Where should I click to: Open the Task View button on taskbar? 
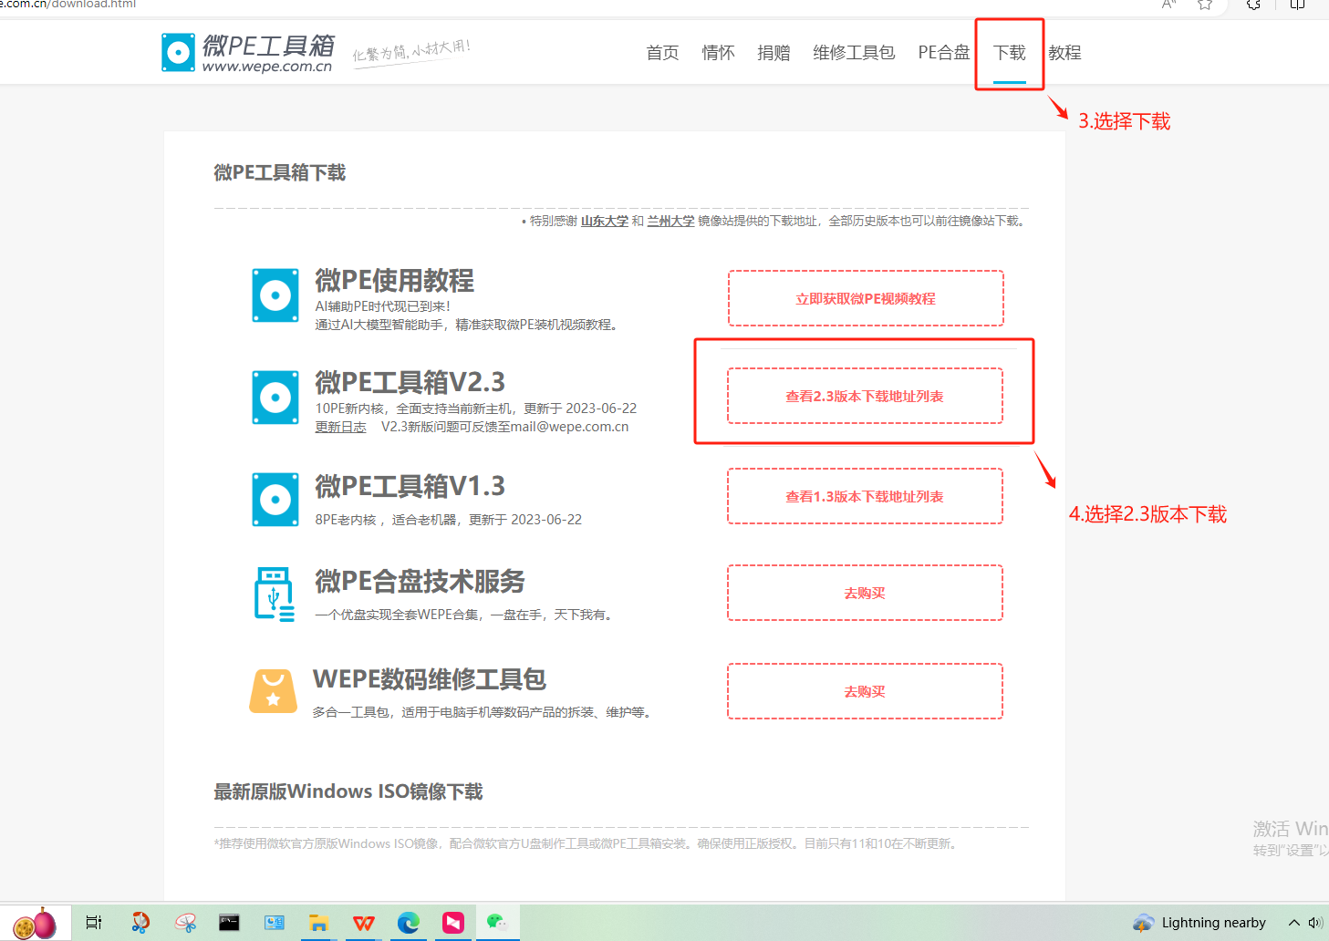pos(94,923)
